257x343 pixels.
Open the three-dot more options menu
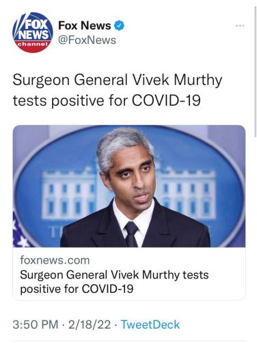[x=240, y=25]
